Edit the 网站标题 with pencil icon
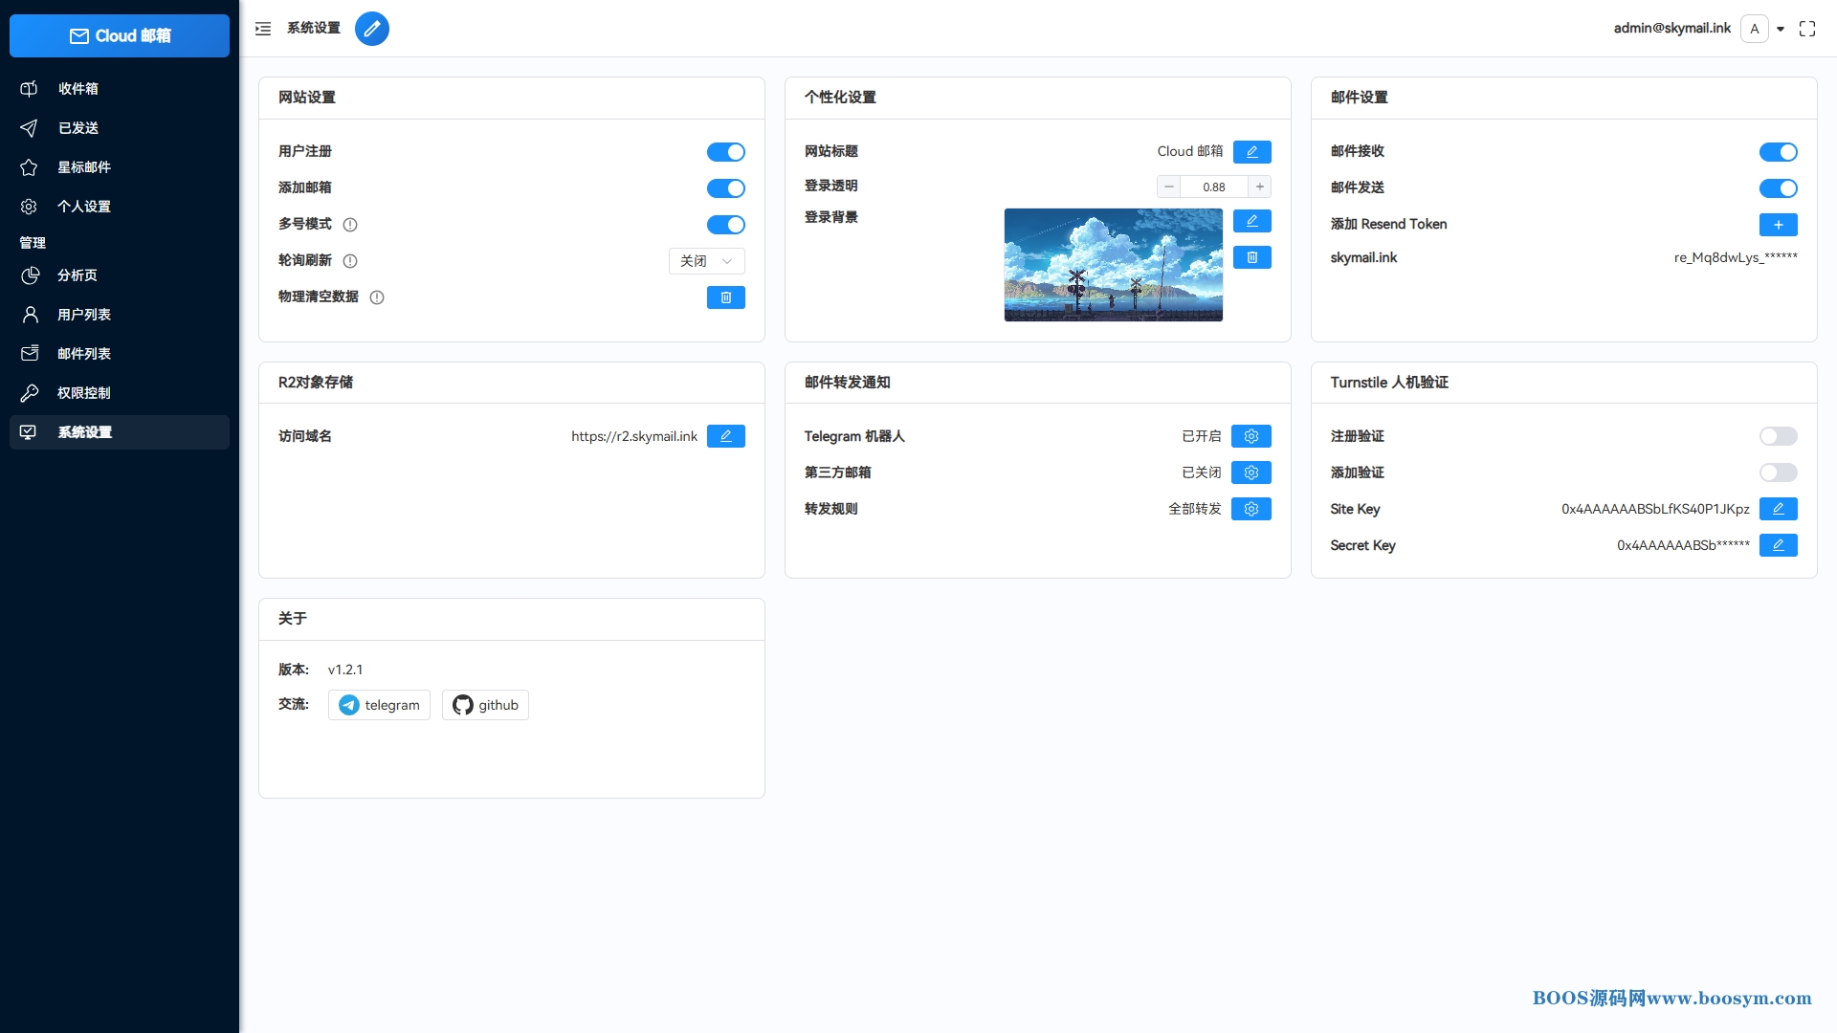This screenshot has width=1837, height=1033. tap(1251, 152)
